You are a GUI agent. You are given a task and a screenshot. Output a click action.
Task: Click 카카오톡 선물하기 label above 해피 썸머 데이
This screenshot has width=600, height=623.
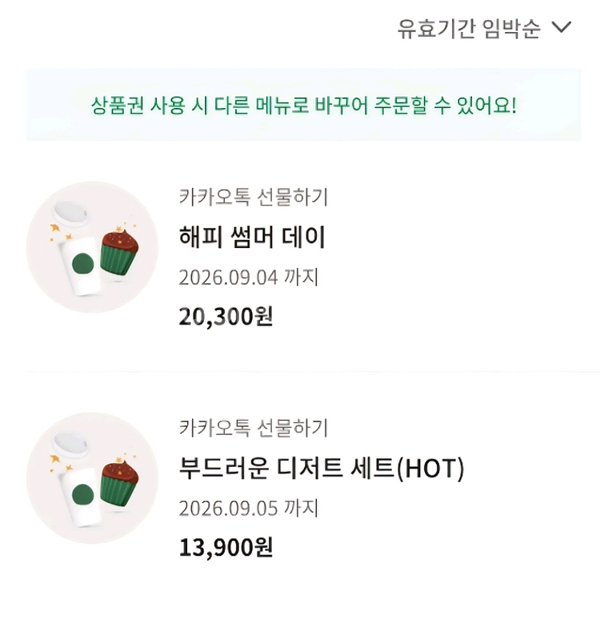click(254, 197)
